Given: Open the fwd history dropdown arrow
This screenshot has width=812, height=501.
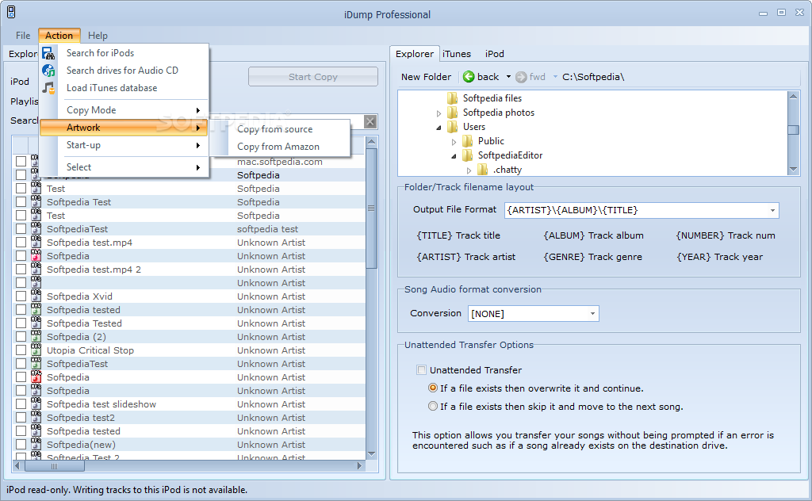Looking at the screenshot, I should coord(555,77).
